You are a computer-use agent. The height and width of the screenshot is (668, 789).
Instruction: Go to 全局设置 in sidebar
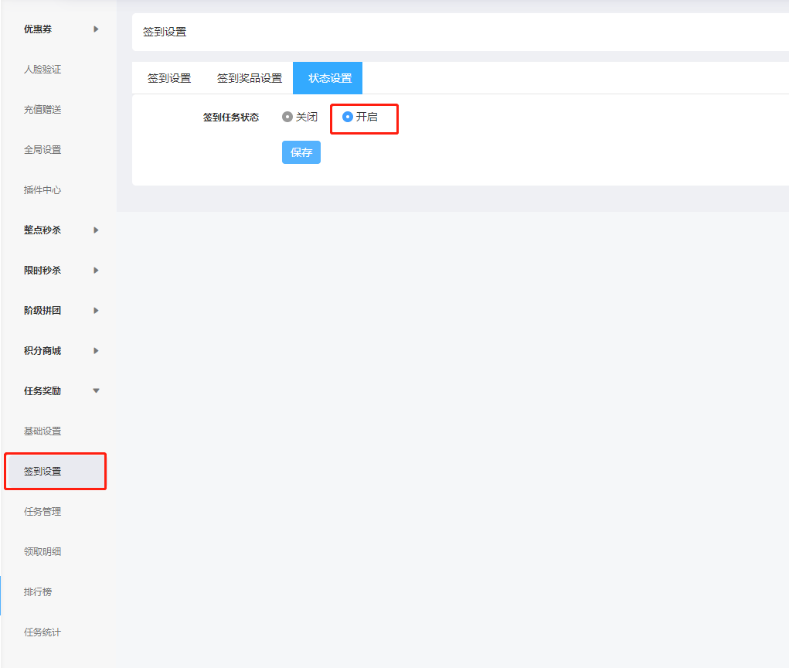coord(43,150)
